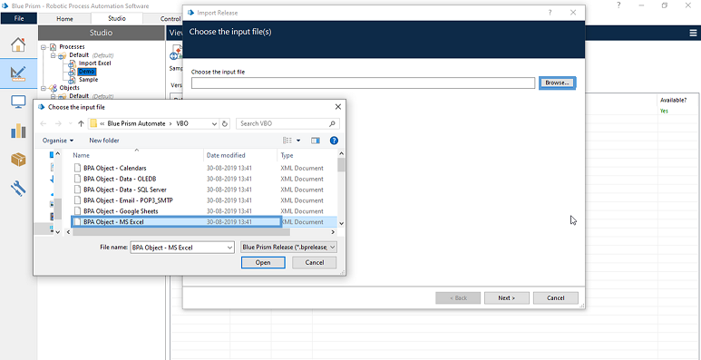
Task: Click the file icon of BPA Object - Google Sheets
Action: 77,211
